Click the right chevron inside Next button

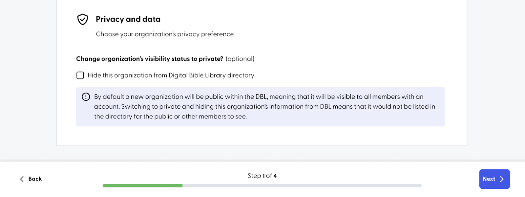click(502, 179)
